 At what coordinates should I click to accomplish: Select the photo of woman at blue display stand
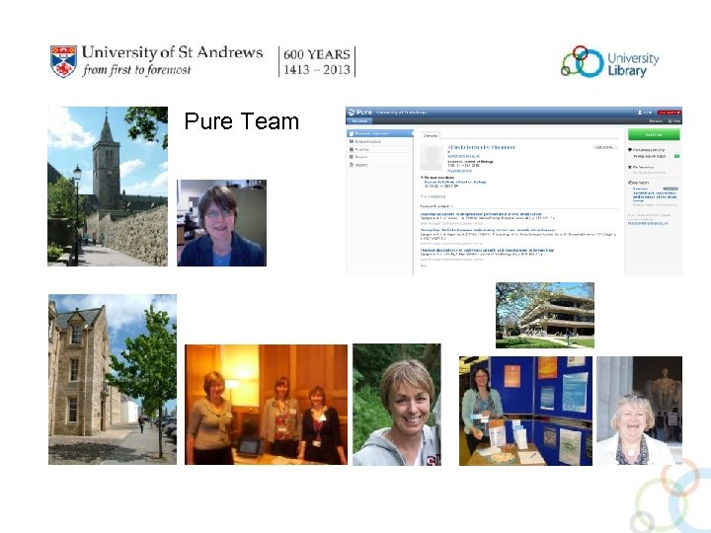(525, 411)
